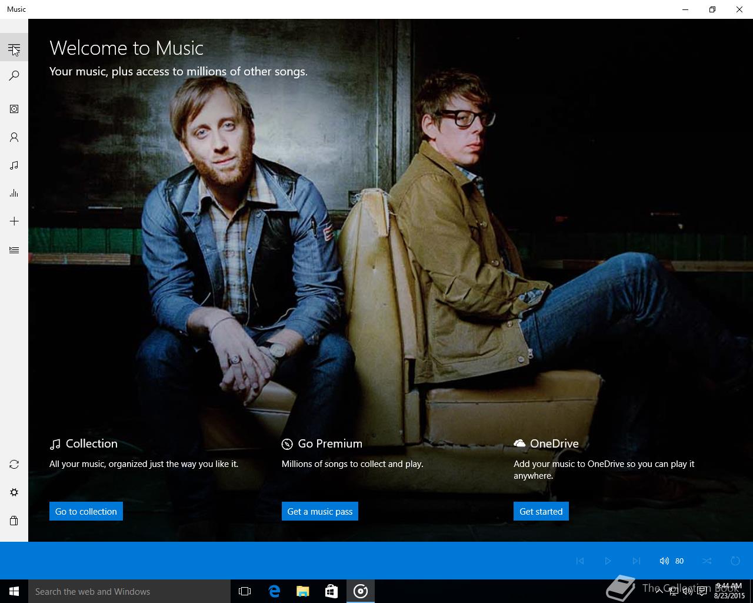Launch Microsoft Edge from taskbar
This screenshot has width=753, height=603.
tap(274, 591)
